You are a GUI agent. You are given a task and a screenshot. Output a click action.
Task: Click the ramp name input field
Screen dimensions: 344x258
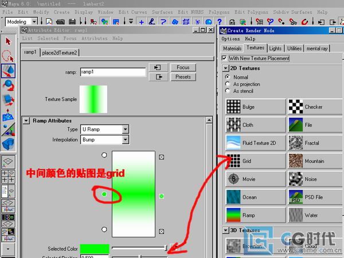113,72
